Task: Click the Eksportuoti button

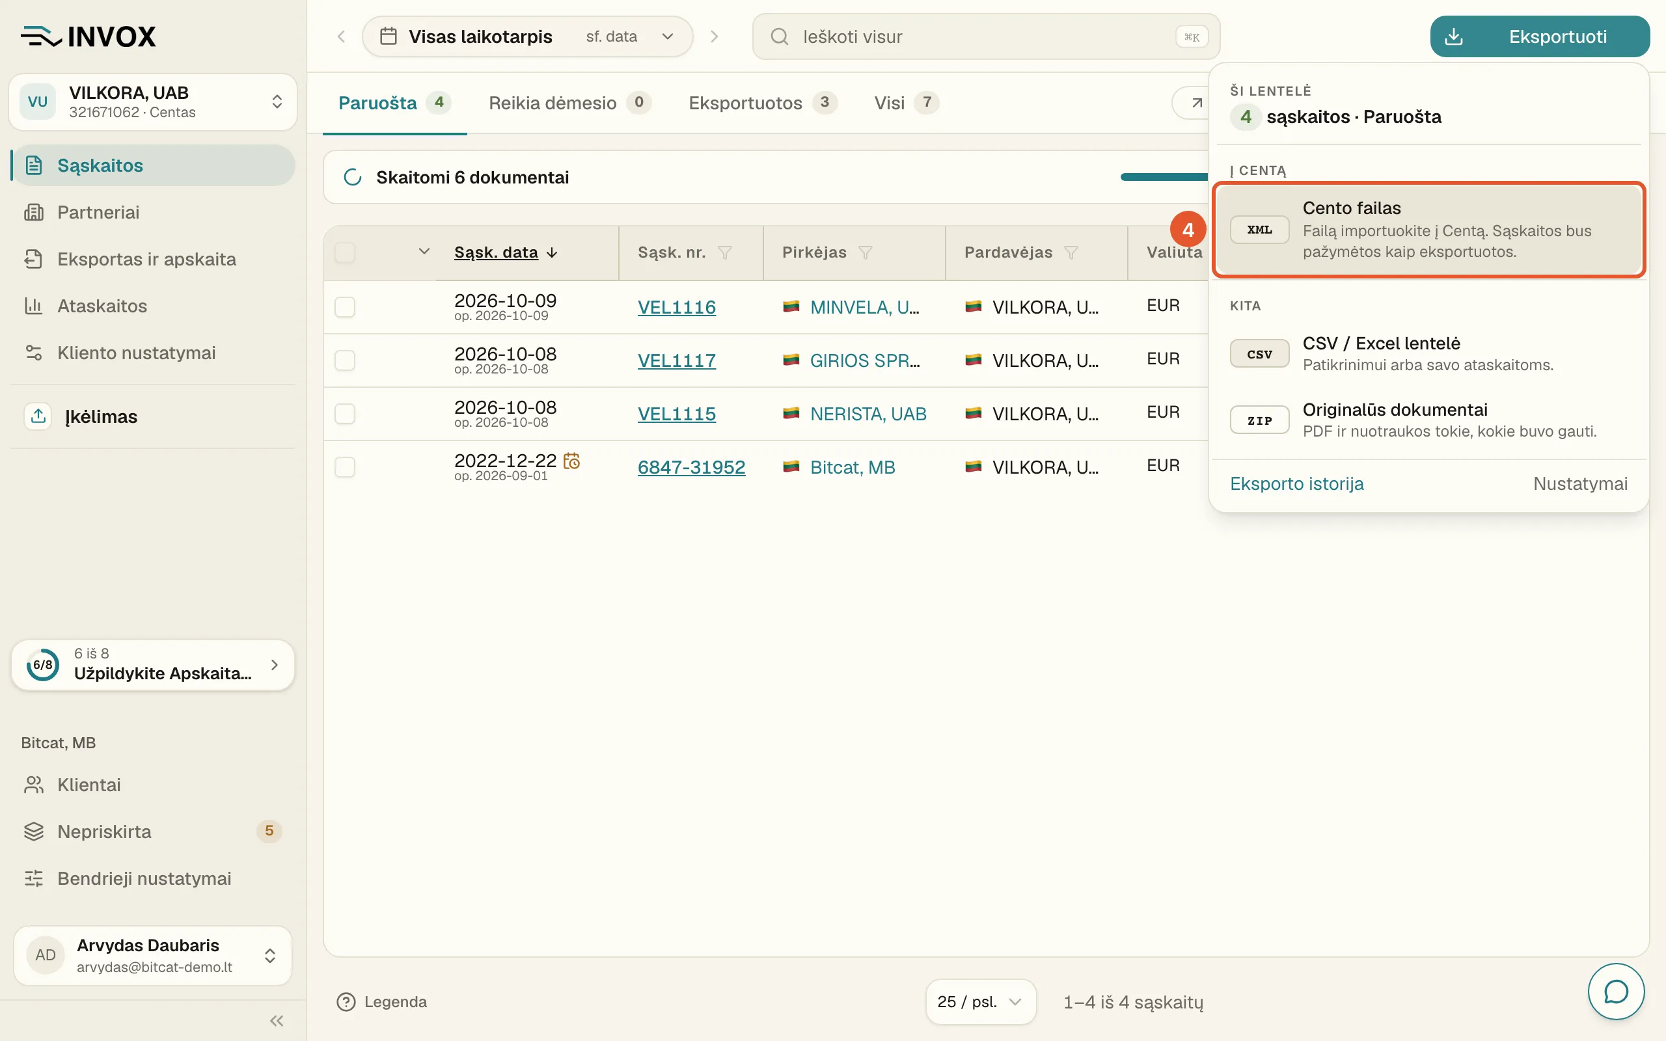Action: (x=1539, y=36)
